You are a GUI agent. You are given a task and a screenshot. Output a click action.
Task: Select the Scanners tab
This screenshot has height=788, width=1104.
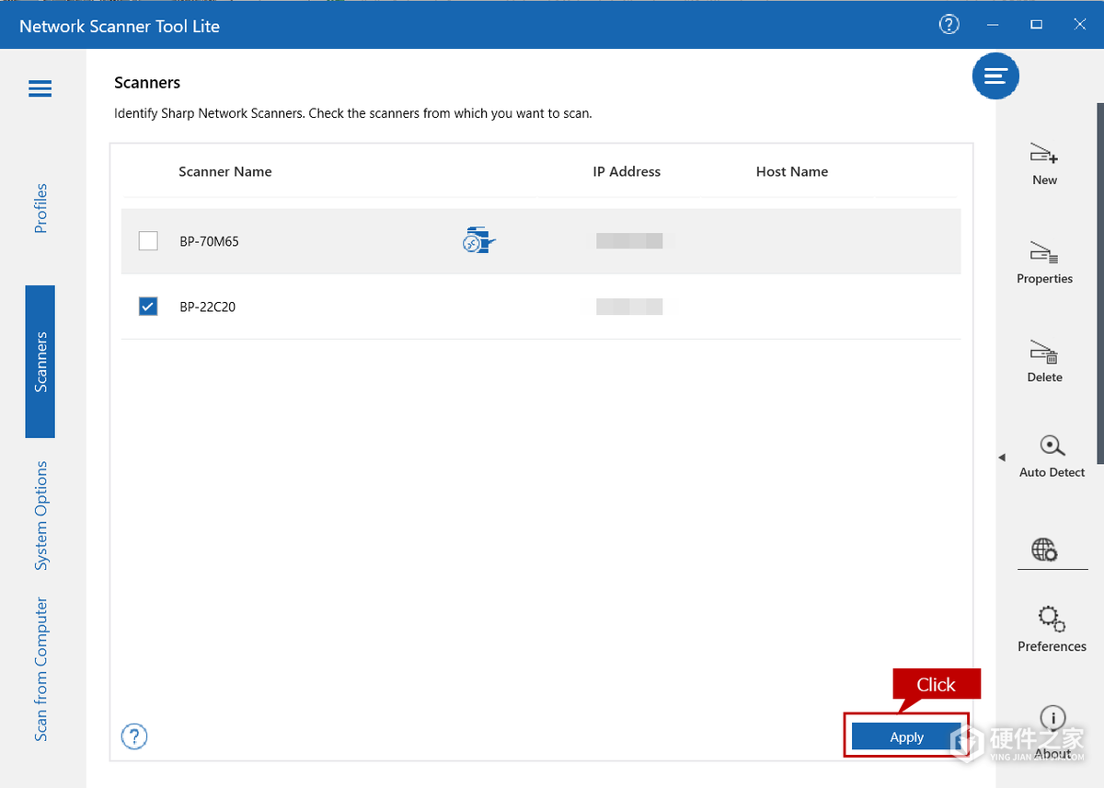40,362
